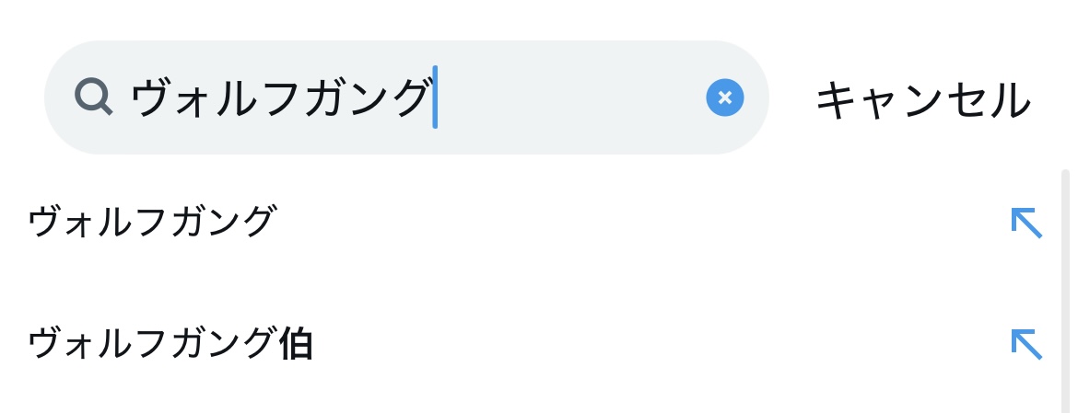This screenshot has height=413, width=1078.
Task: Open the first search suggestion row
Action: 461,223
